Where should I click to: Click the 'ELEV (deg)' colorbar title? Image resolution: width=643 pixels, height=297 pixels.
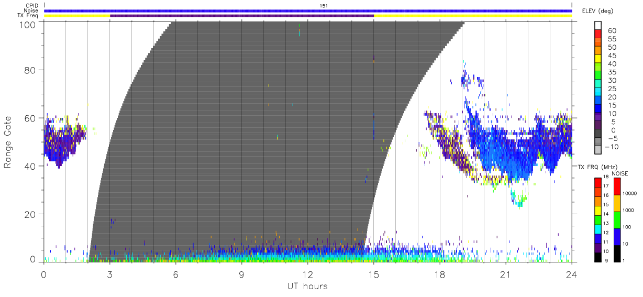(x=597, y=11)
